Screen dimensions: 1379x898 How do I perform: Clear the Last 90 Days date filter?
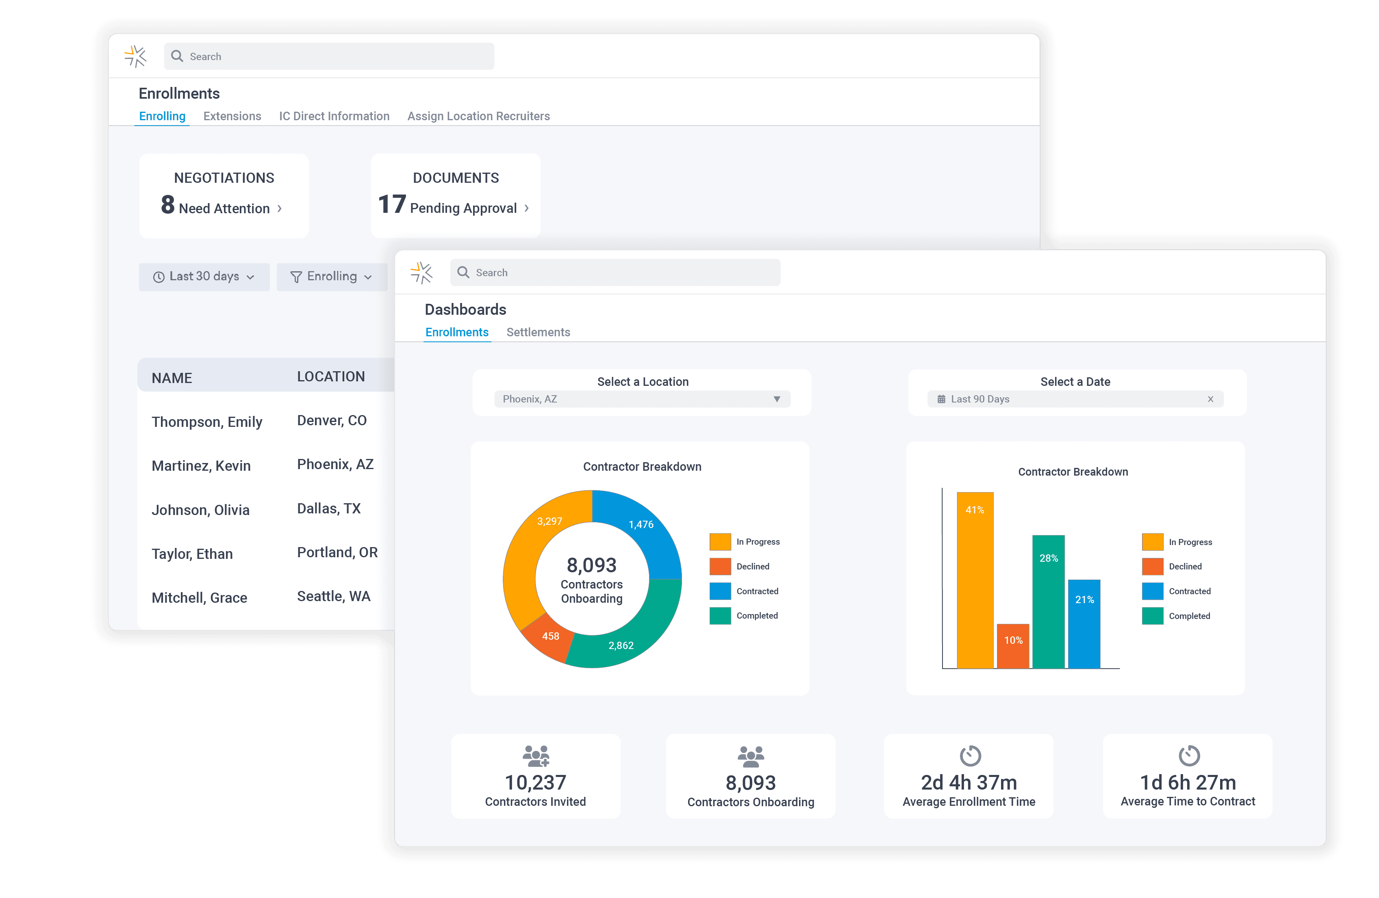pyautogui.click(x=1211, y=399)
